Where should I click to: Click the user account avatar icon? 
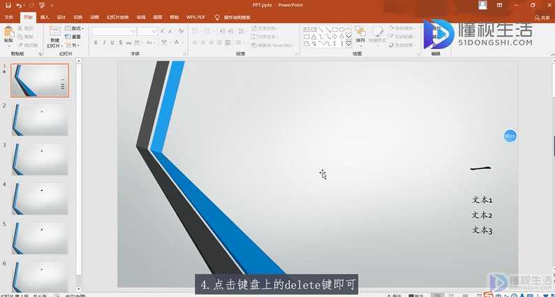point(482,6)
